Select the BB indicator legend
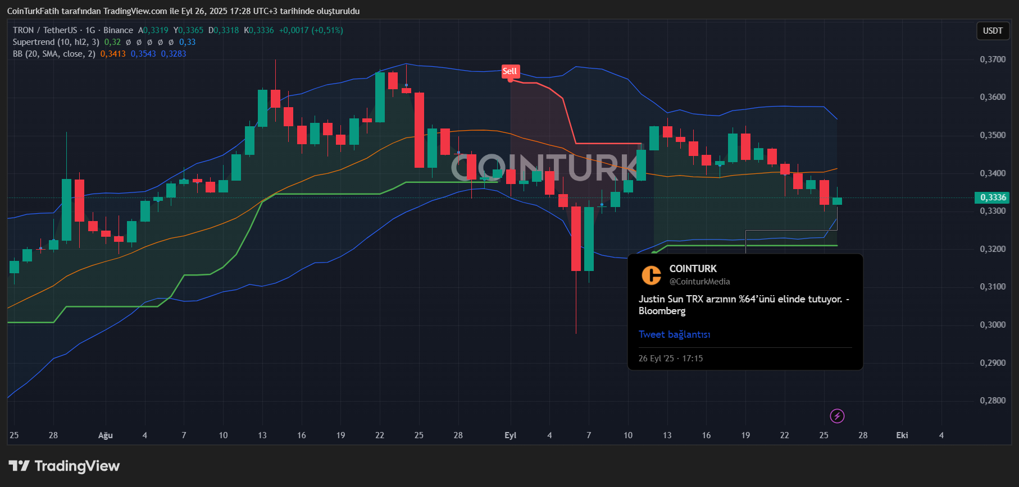This screenshot has width=1019, height=487. [54, 54]
